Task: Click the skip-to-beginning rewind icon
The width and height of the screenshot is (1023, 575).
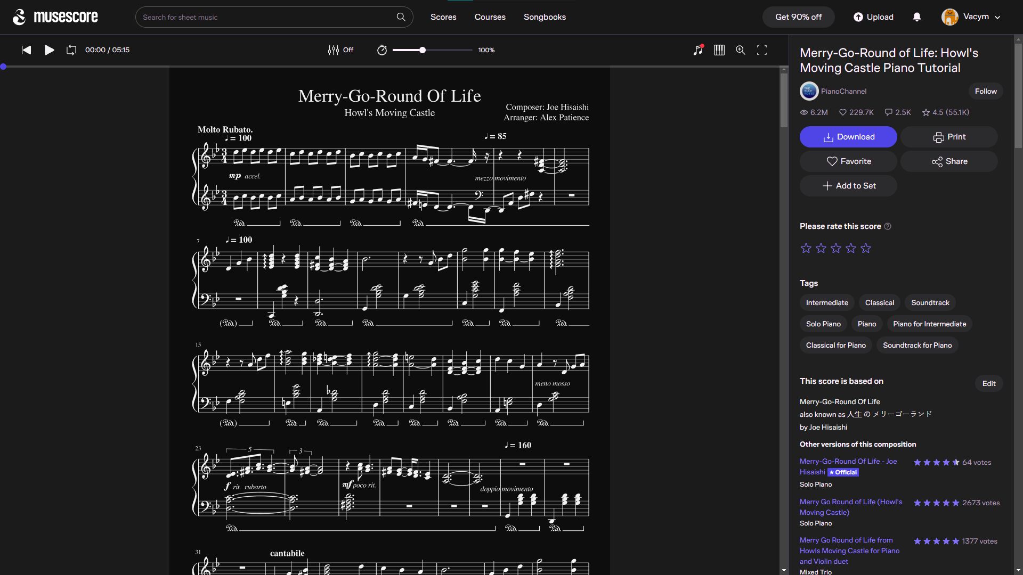Action: [26, 51]
